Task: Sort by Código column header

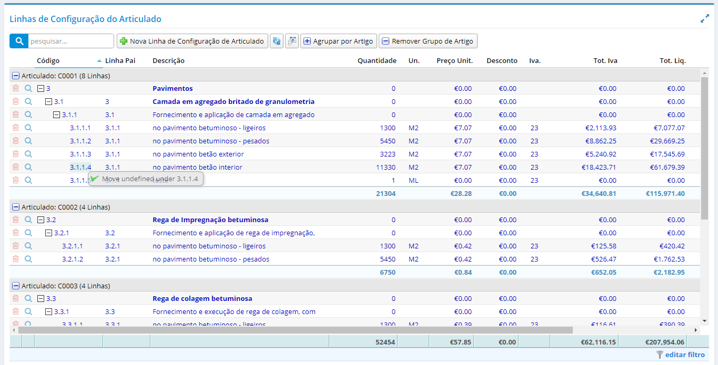Action: pyautogui.click(x=48, y=60)
